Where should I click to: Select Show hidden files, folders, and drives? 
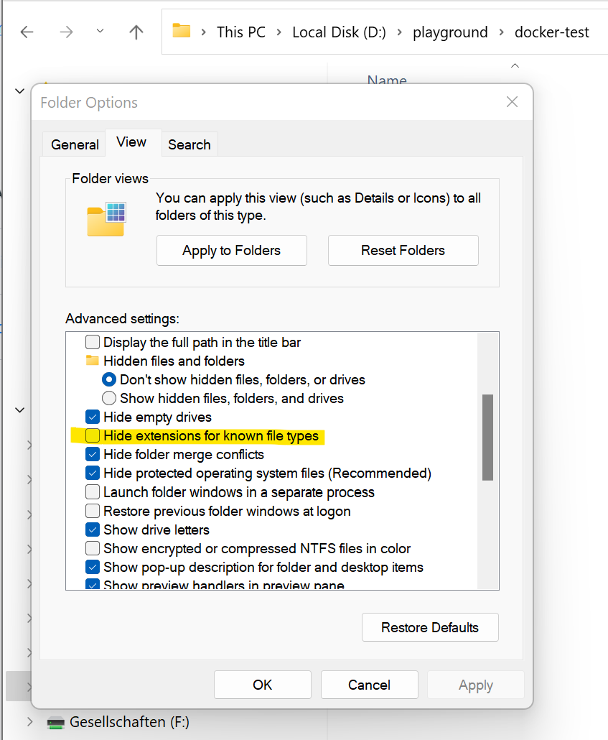click(109, 399)
